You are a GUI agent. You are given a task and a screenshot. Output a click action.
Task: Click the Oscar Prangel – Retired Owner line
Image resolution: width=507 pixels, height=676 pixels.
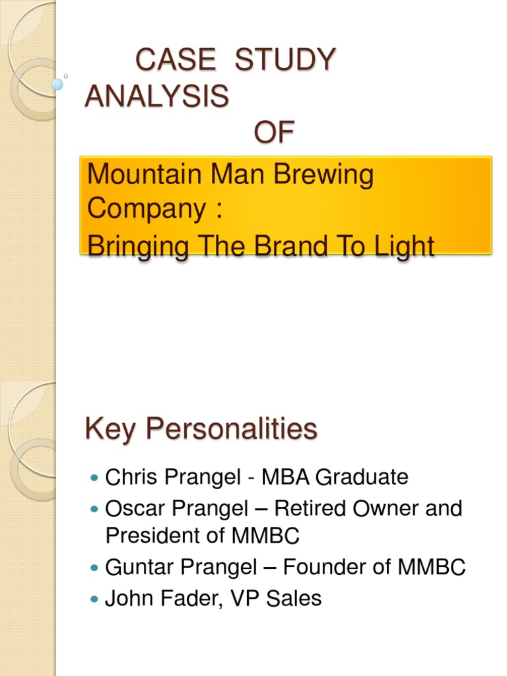click(x=284, y=508)
